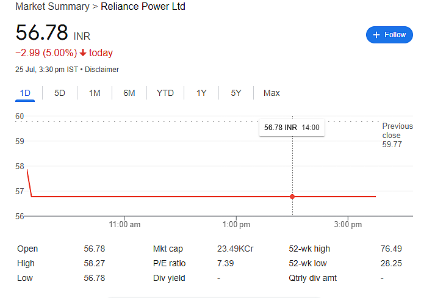Switch to the 1Y chart tab
The height and width of the screenshot is (298, 446).
click(201, 93)
